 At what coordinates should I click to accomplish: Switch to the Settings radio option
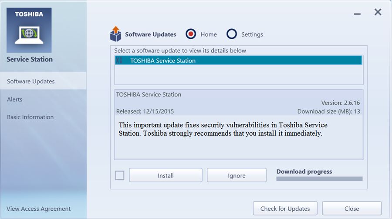232,34
